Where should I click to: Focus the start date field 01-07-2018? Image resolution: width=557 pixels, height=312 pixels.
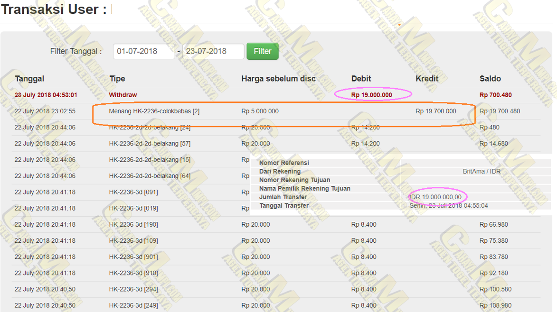pyautogui.click(x=143, y=51)
